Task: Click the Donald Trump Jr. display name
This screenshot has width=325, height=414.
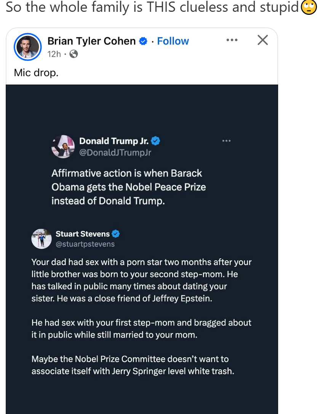Action: click(114, 141)
